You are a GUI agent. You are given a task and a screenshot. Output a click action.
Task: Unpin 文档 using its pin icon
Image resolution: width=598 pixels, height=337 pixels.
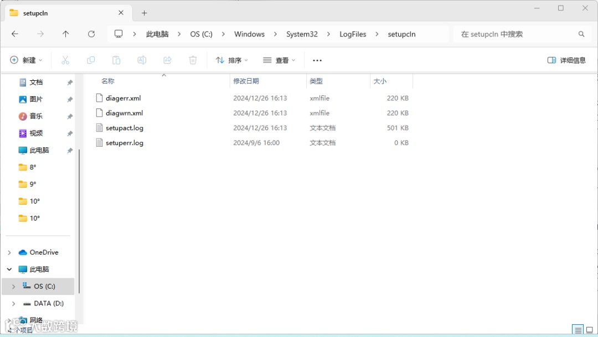tap(70, 82)
